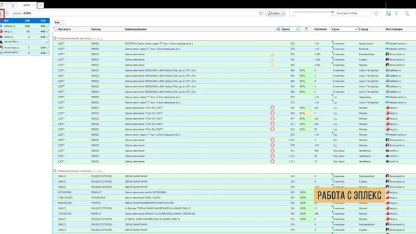This screenshot has width=416, height=234.
Task: Open search history clock icon
Action: 261,13
